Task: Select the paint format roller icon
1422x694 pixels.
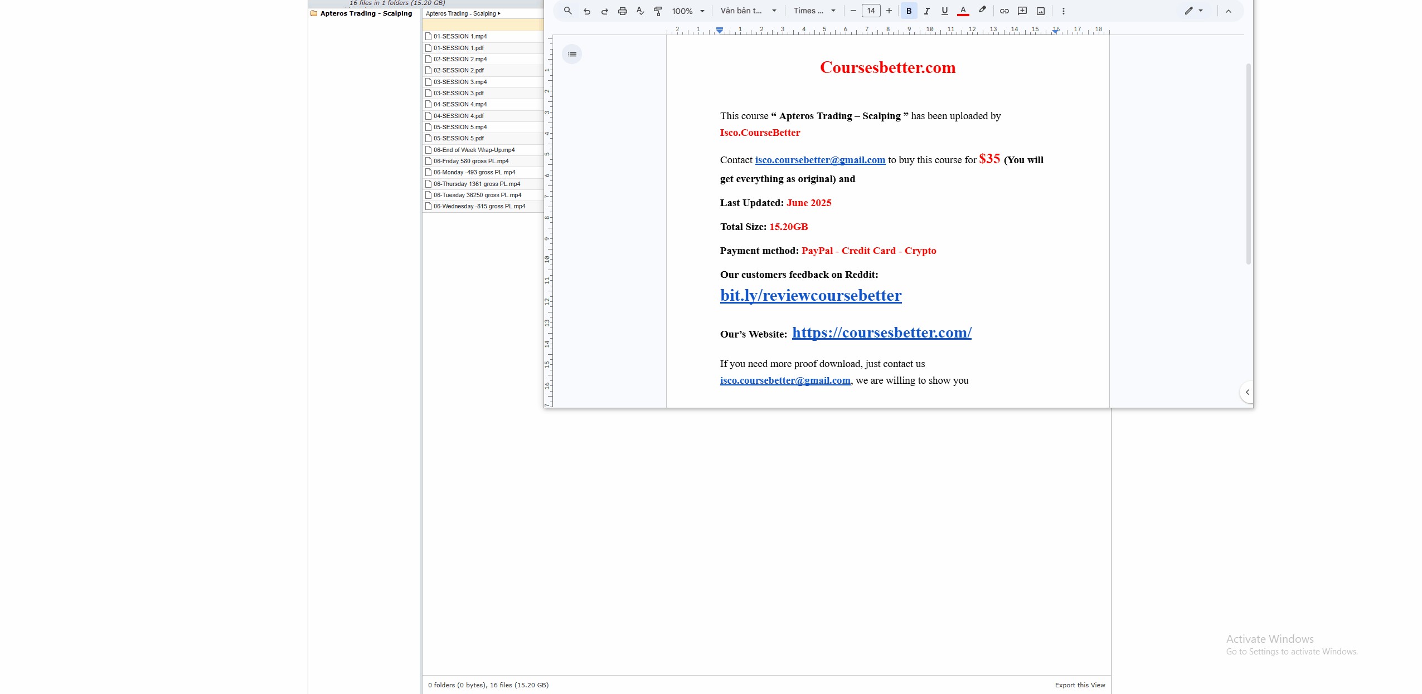Action: pyautogui.click(x=658, y=11)
